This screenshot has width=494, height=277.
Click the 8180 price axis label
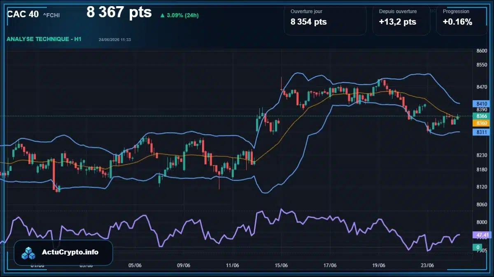pyautogui.click(x=481, y=169)
